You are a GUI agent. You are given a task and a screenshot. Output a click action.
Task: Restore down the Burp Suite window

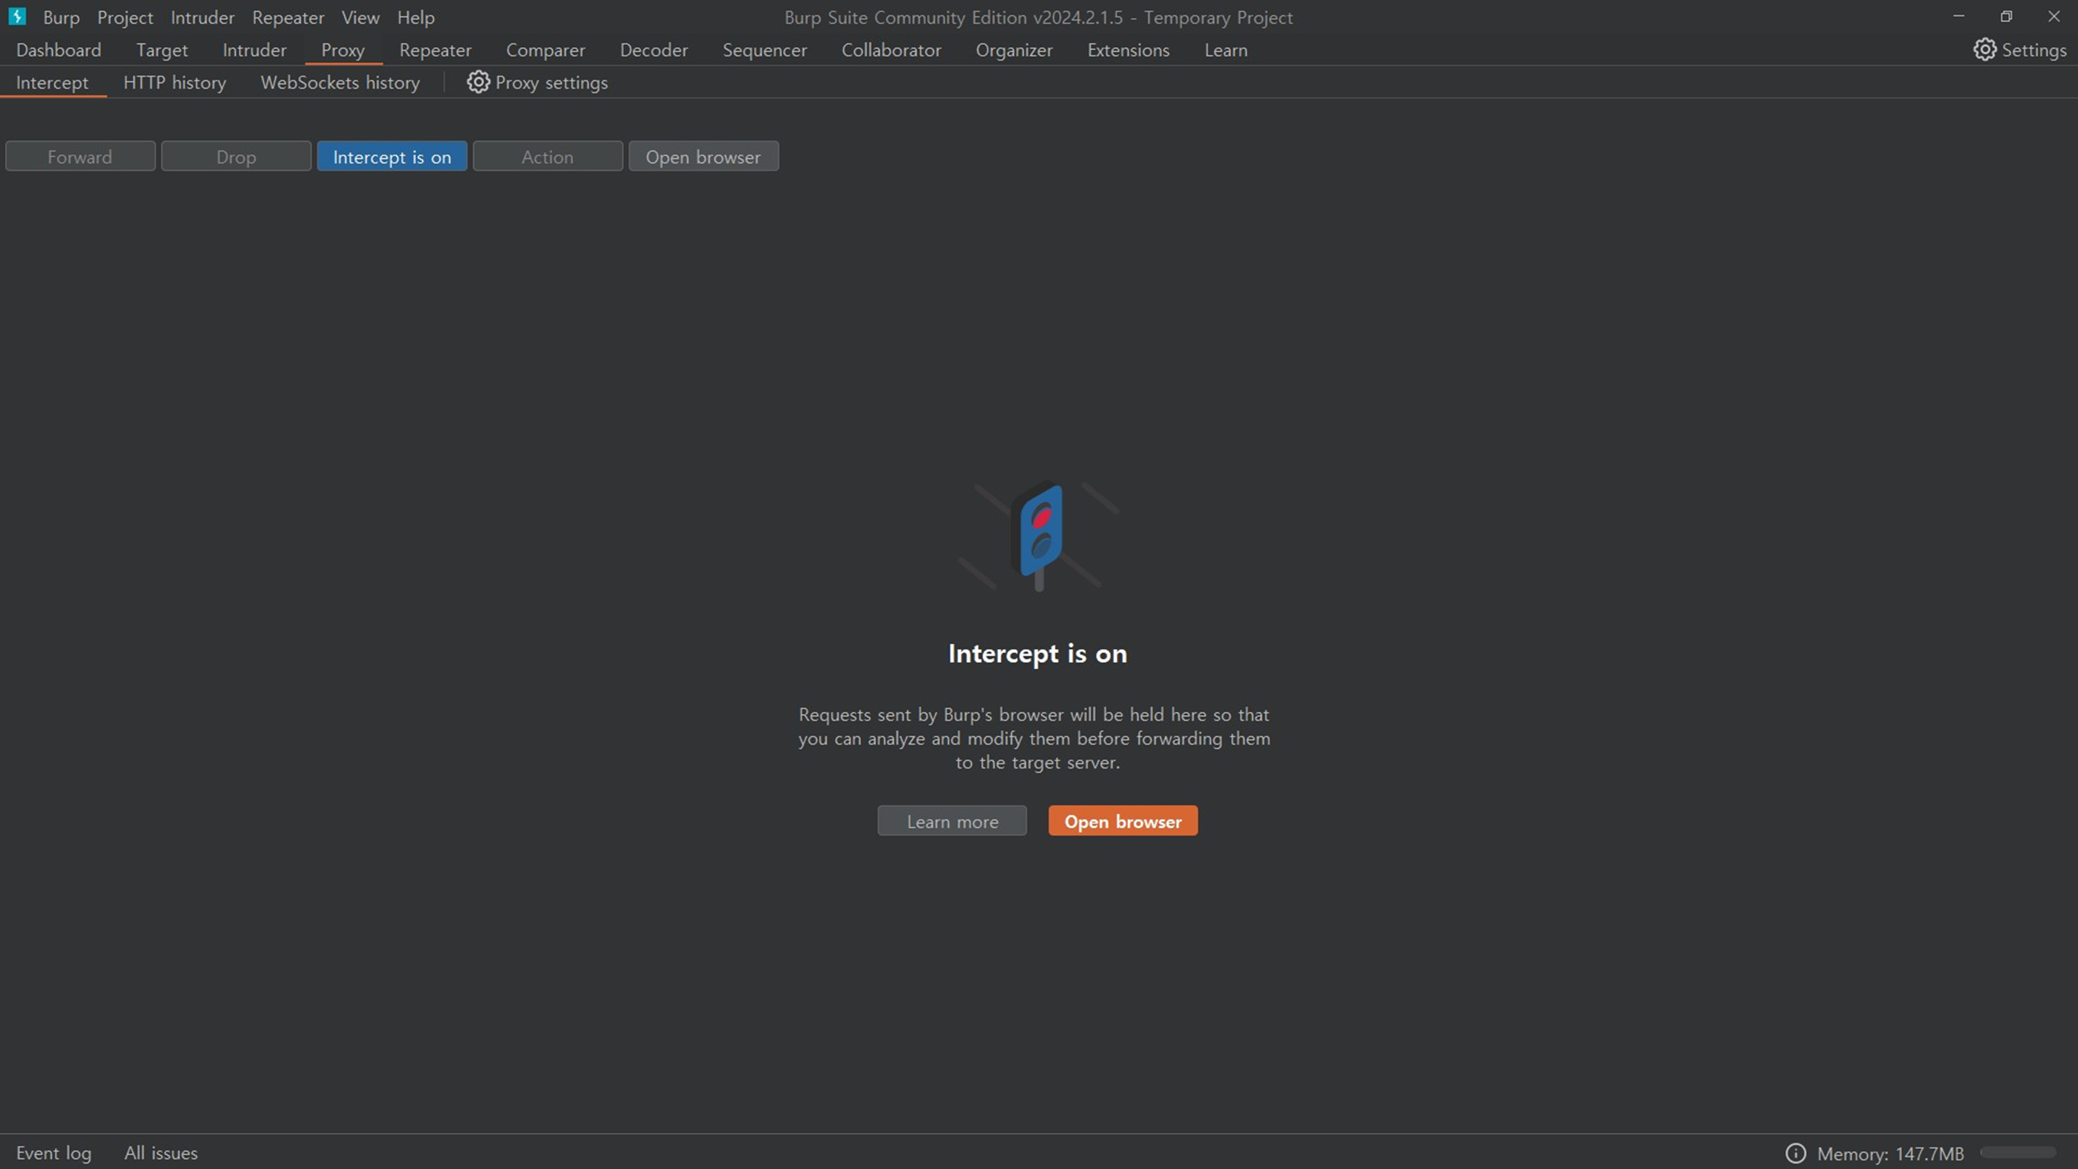coord(2006,16)
